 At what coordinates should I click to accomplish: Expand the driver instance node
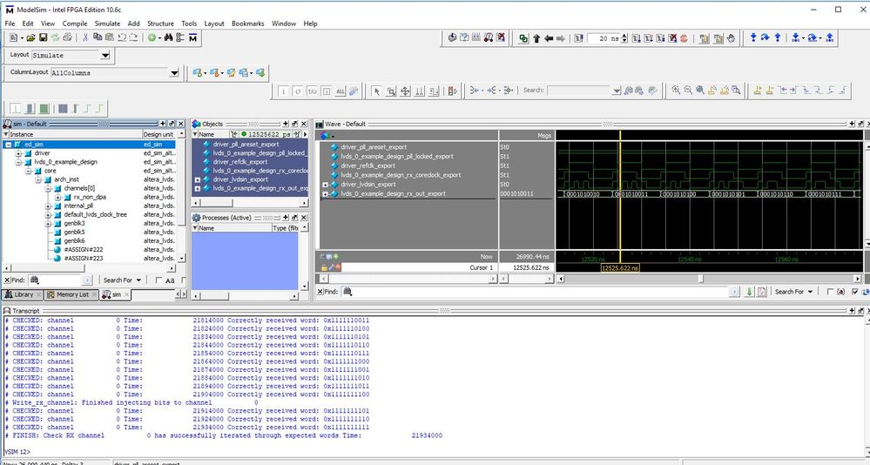[x=19, y=153]
